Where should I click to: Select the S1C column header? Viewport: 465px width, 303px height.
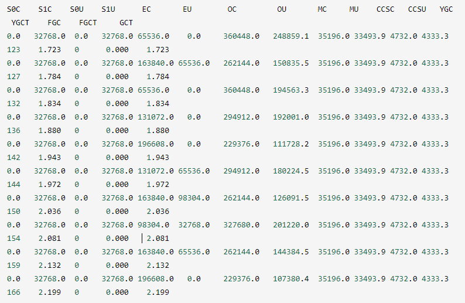tap(45, 9)
